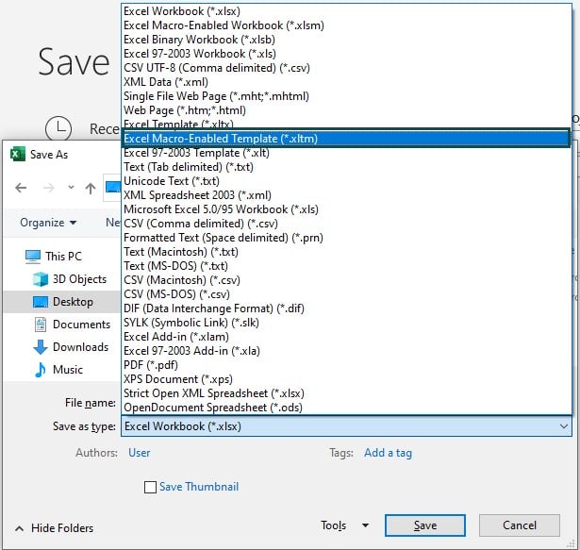Select Music folder in navigation pane
Screen dimensions: 580x550
[58, 370]
